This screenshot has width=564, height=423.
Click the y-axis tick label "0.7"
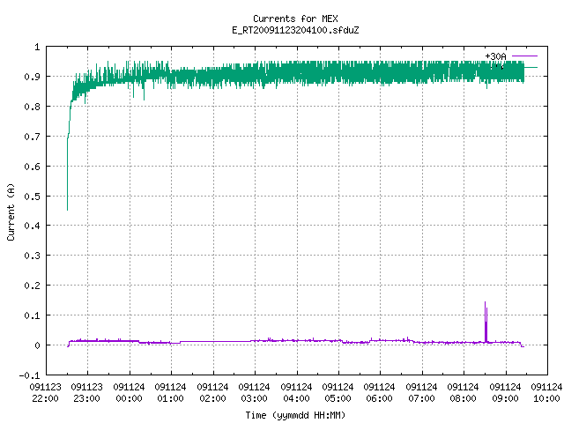click(32, 137)
